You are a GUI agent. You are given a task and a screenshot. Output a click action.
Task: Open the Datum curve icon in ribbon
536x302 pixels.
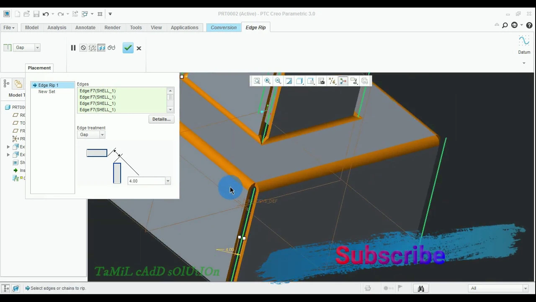[524, 41]
